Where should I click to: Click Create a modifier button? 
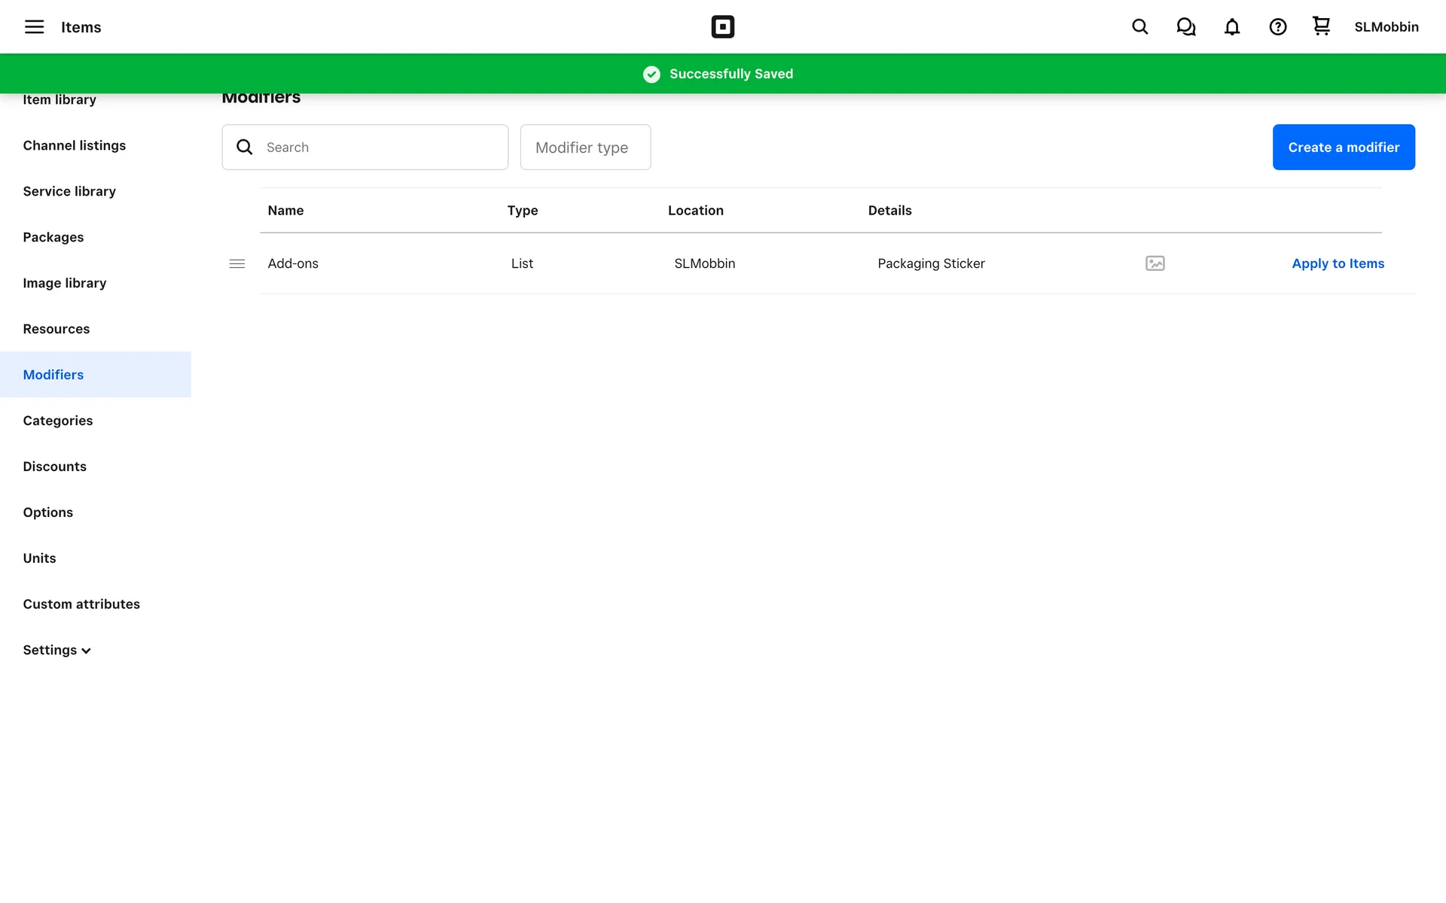pyautogui.click(x=1343, y=147)
